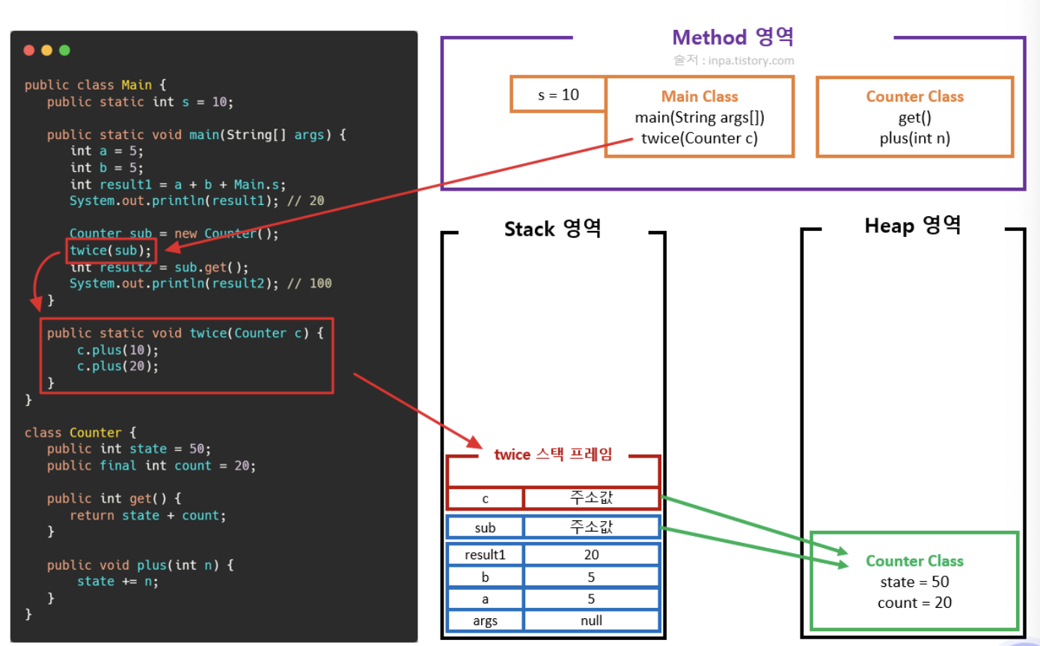Click the 주소값 cell next to sub
Screen dimensions: 1040x646
coord(591,527)
